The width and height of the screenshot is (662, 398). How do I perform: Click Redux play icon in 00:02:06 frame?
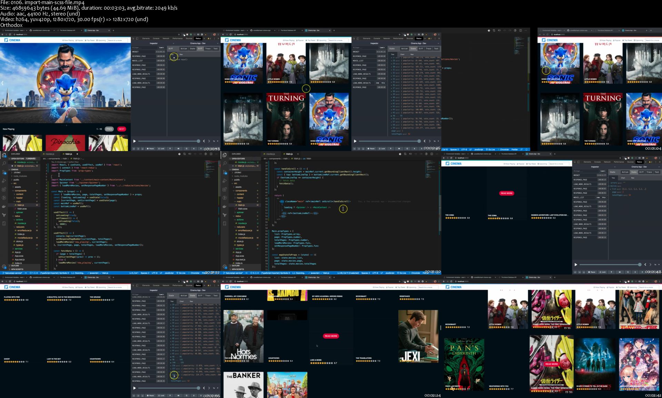134,388
